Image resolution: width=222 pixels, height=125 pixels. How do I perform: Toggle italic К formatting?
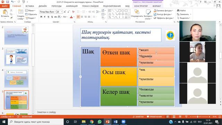coord(45,17)
